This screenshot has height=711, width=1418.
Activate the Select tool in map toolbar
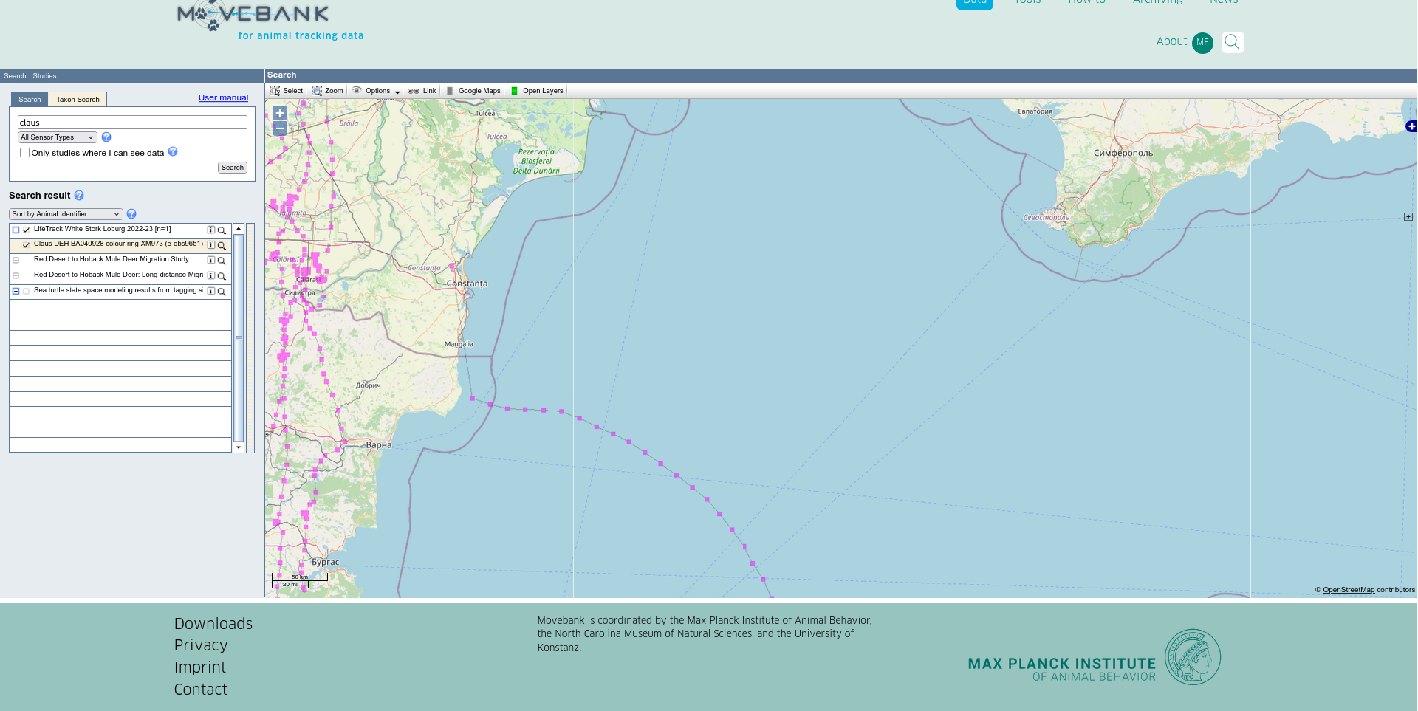286,91
